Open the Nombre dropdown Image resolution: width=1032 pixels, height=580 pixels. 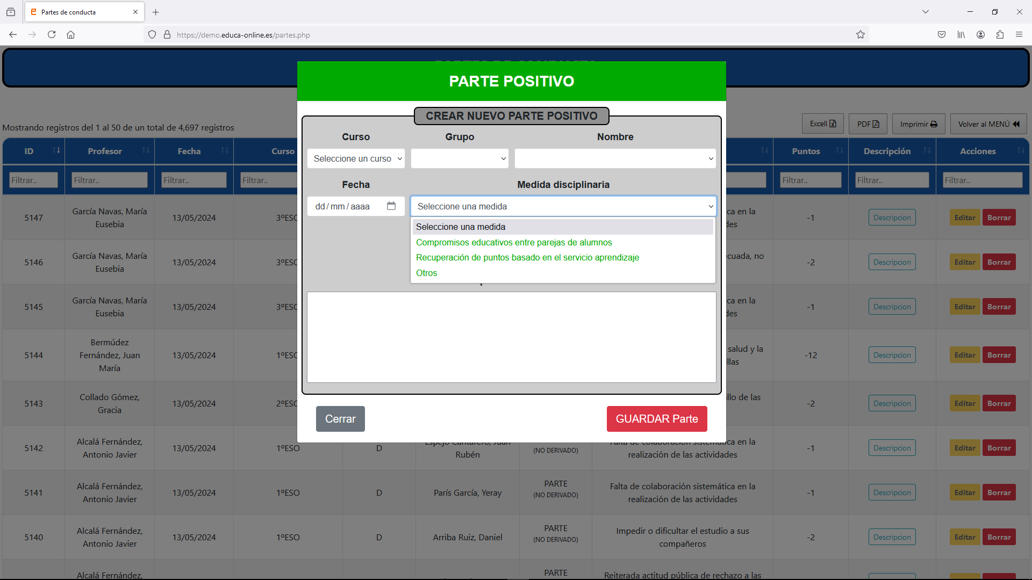click(x=615, y=158)
